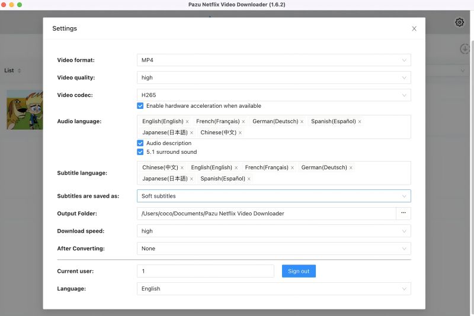The height and width of the screenshot is (316, 474).
Task: Browse output folder with ellipsis button
Action: coord(403,213)
